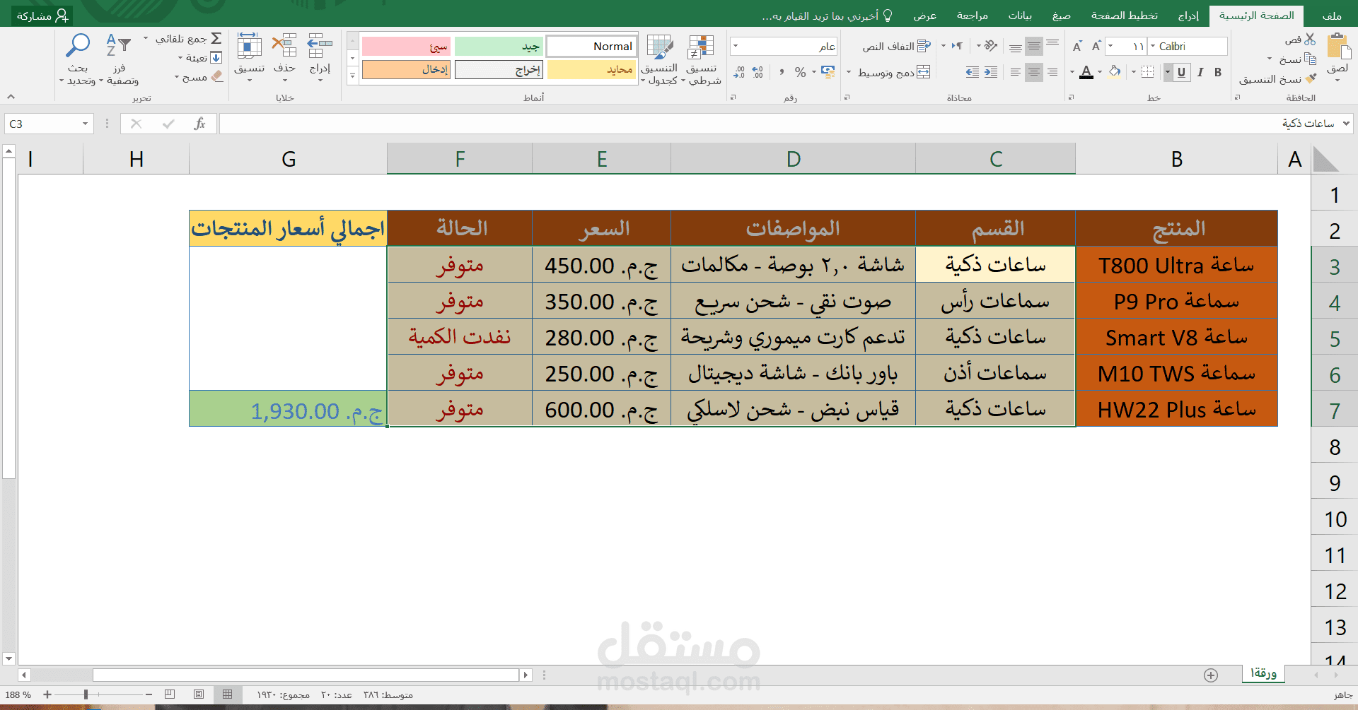Toggle Underline formatting (U)
This screenshot has height=710, width=1358.
(1181, 72)
